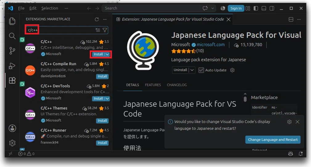This screenshot has height=167, width=311.
Task: Open Views and More Actions in Extensions panel
Action: [x=105, y=19]
